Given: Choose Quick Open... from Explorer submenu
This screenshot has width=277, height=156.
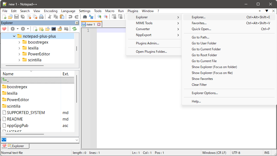Looking at the screenshot, I should click(x=229, y=29).
